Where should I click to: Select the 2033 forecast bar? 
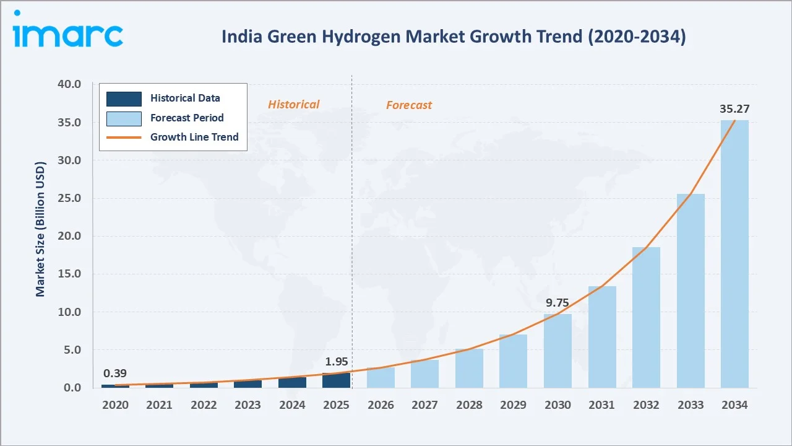(x=691, y=291)
